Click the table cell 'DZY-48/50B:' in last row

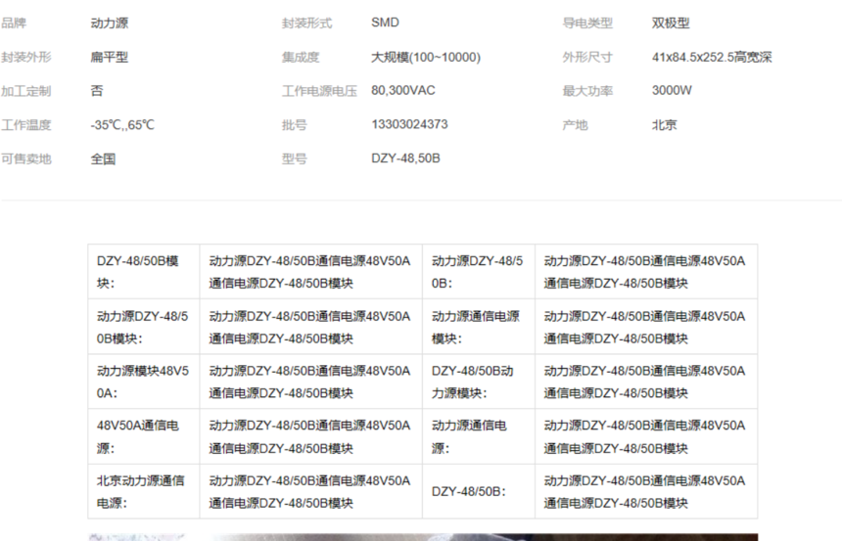coord(479,492)
